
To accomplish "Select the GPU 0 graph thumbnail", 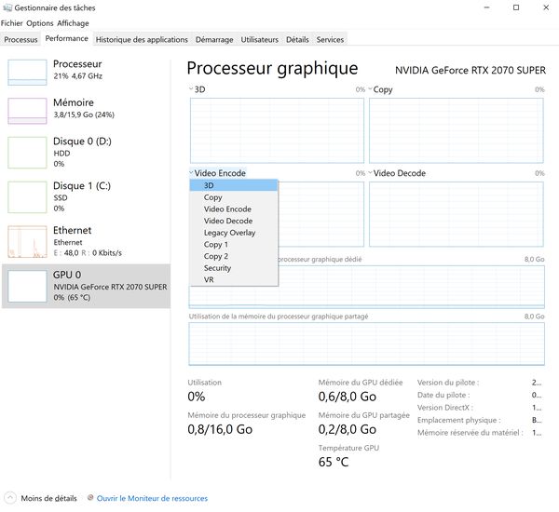I will (x=27, y=286).
